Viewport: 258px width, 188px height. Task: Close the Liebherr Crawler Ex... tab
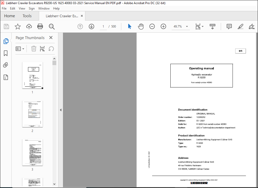click(82, 16)
